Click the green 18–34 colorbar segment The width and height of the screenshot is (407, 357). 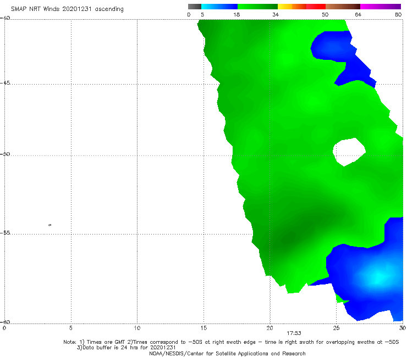(x=257, y=7)
